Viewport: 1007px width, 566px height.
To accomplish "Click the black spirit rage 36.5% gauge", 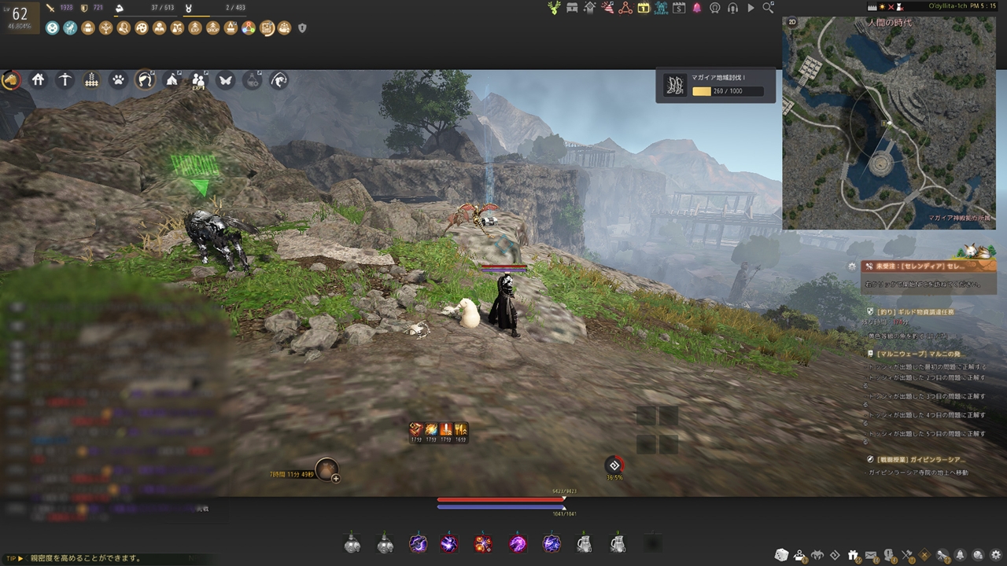I will (614, 466).
